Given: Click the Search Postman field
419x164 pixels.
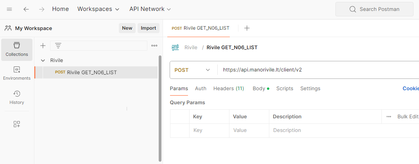Looking at the screenshot, I should (374, 9).
